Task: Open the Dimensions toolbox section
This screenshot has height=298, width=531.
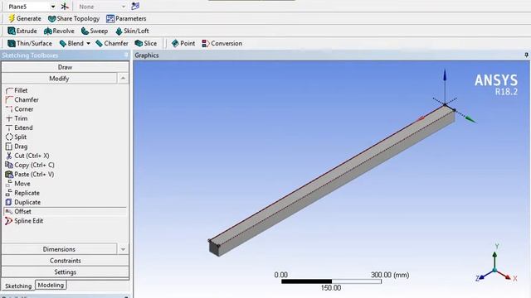Action: 59,249
